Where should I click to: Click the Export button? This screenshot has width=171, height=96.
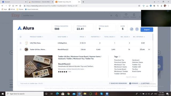[x=147, y=30]
